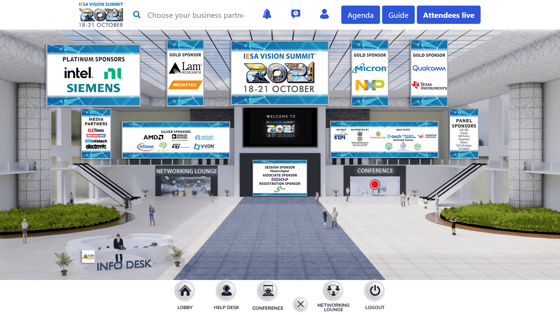Viewport: 560px width, 315px height.
Task: Click the Lam Research logo
Action: pos(185,68)
